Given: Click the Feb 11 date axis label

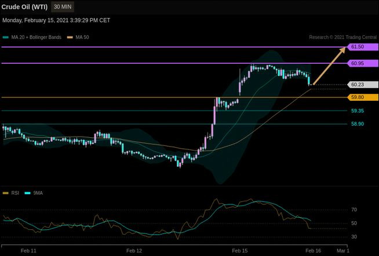Looking at the screenshot, I should click(28, 251).
